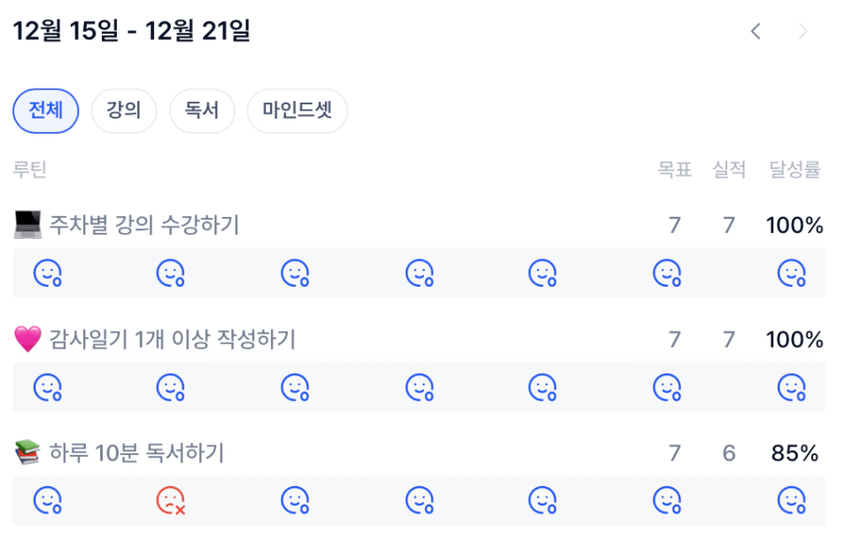Click the 달성률 column header
Viewport: 845px width, 540px height.
(795, 169)
